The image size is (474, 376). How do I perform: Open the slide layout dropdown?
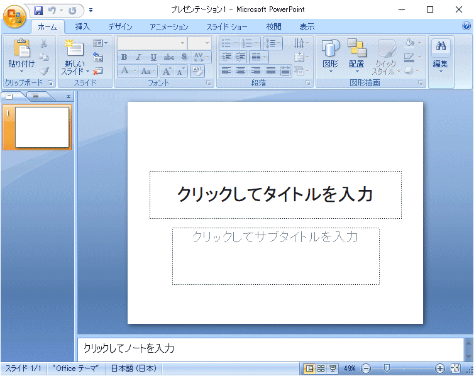click(x=100, y=43)
